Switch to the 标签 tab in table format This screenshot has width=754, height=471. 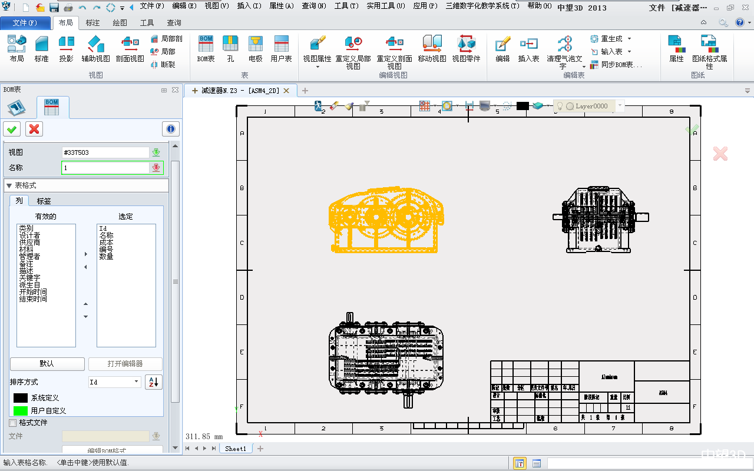pyautogui.click(x=44, y=201)
